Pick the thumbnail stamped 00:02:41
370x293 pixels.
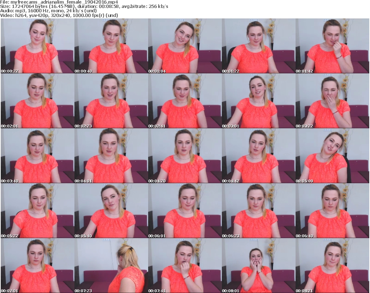(185, 101)
